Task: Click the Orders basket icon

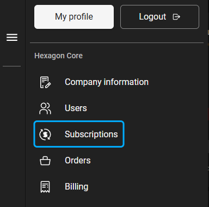Action: tap(45, 161)
